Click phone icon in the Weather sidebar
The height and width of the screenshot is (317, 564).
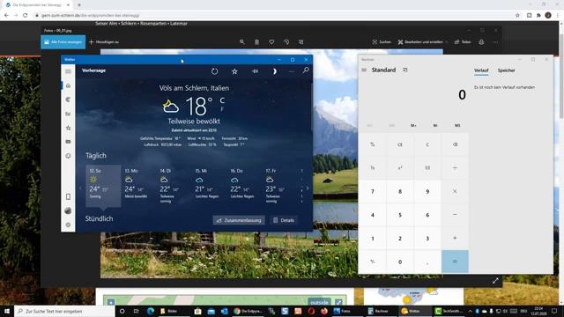coord(68,196)
